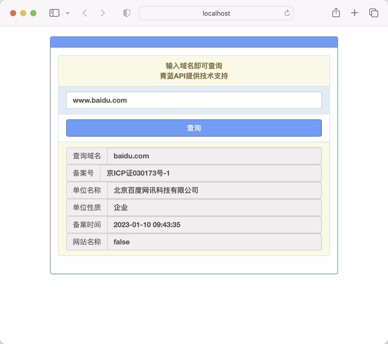Select the false value in 网站名称 row
This screenshot has width=388, height=344.
(x=214, y=242)
